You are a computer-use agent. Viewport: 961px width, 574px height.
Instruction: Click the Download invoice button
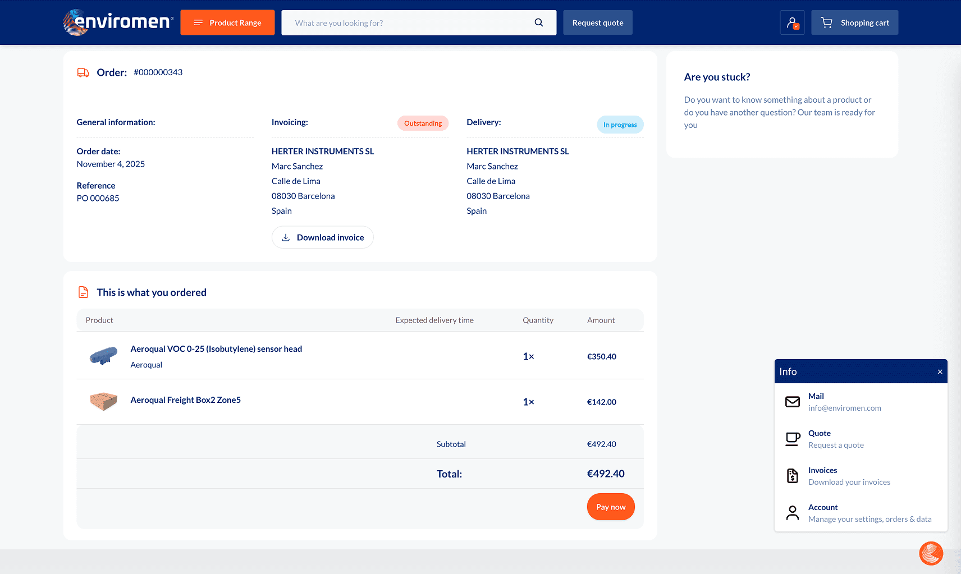pos(323,237)
